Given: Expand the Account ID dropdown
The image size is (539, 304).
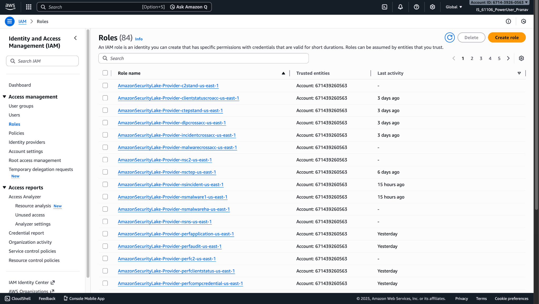Looking at the screenshot, I should (499, 2).
